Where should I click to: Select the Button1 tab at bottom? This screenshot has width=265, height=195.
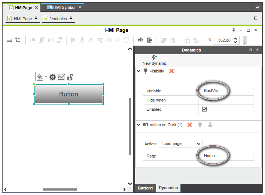point(145,188)
